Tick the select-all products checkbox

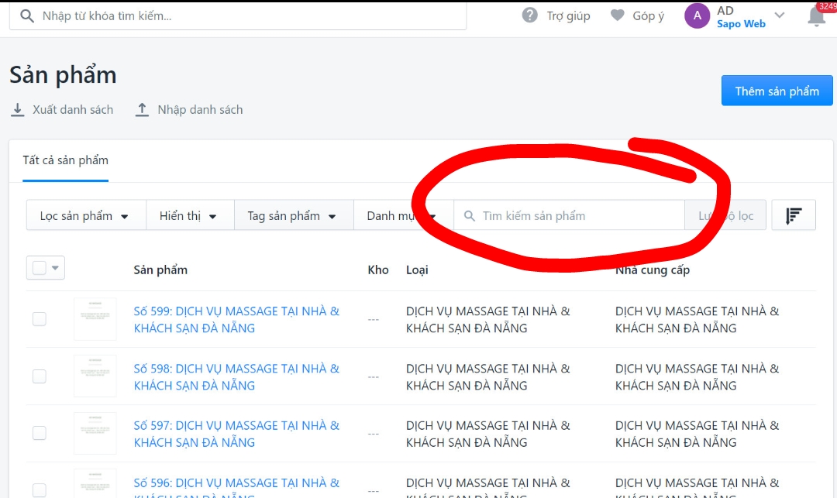coord(40,268)
